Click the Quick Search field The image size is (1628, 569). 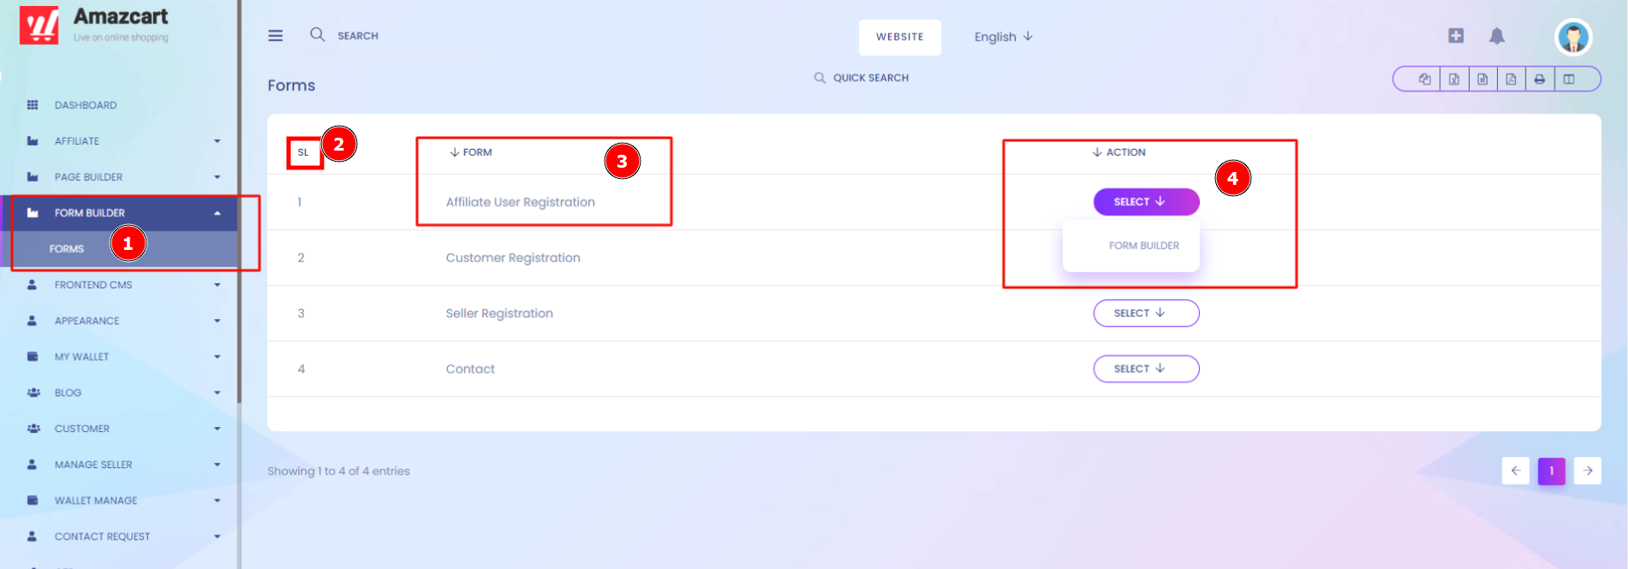[x=862, y=78]
